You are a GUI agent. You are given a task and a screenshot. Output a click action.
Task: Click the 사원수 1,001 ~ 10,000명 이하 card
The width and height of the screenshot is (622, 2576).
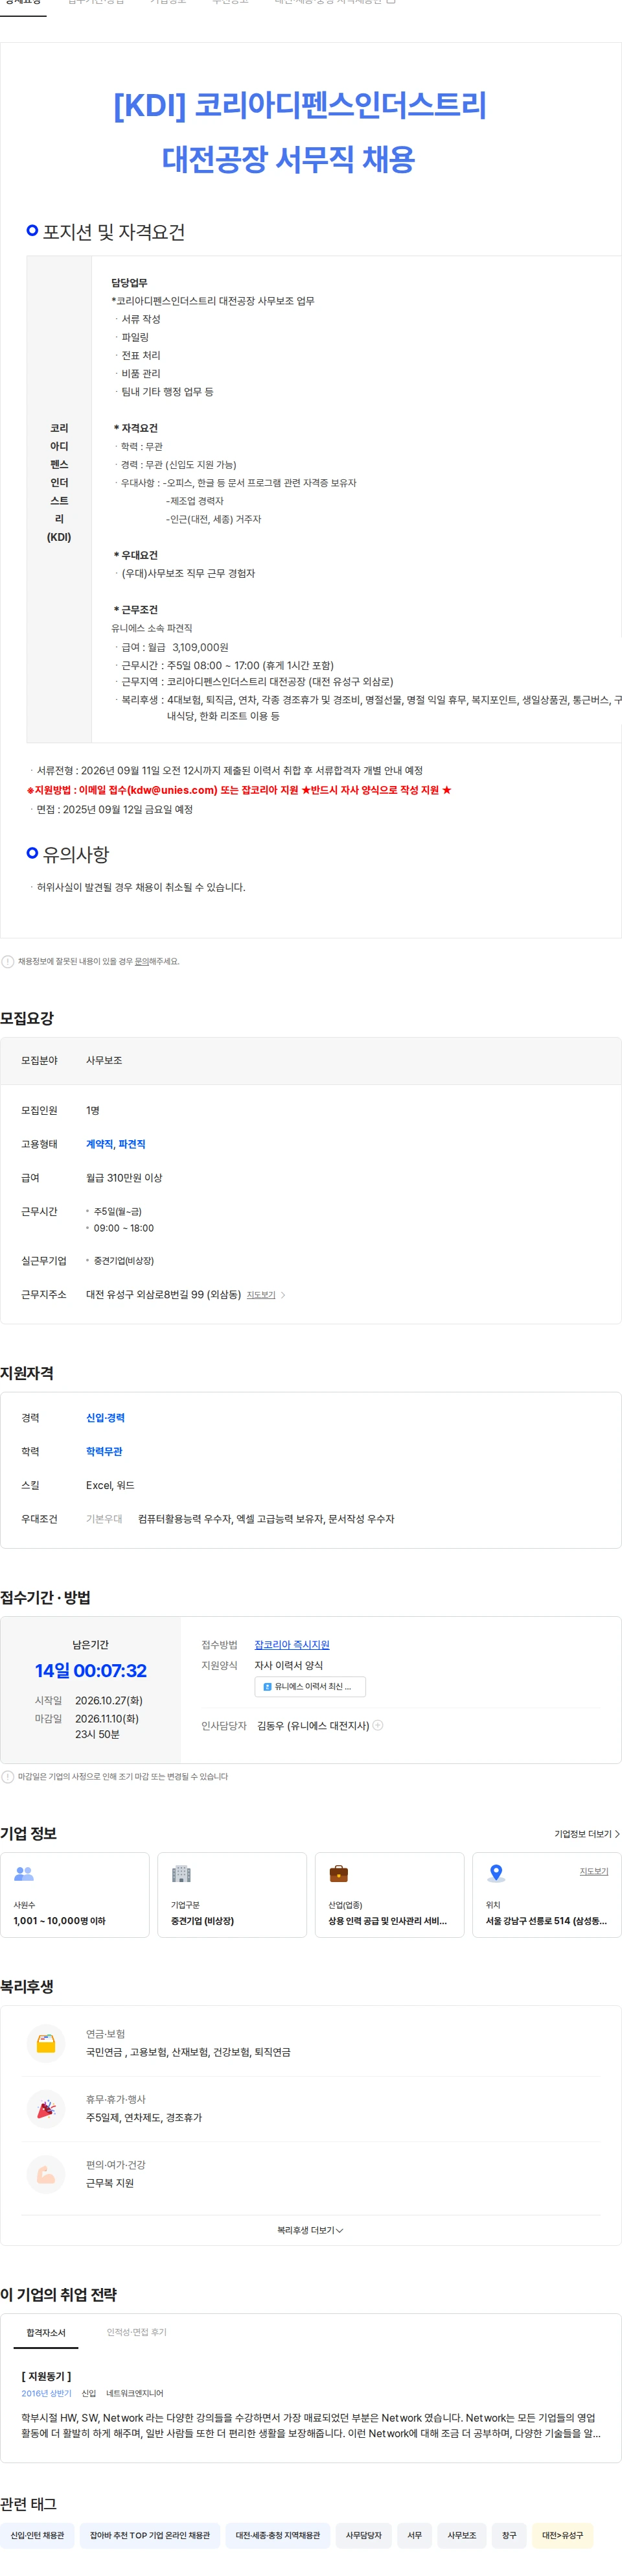pyautogui.click(x=75, y=1895)
